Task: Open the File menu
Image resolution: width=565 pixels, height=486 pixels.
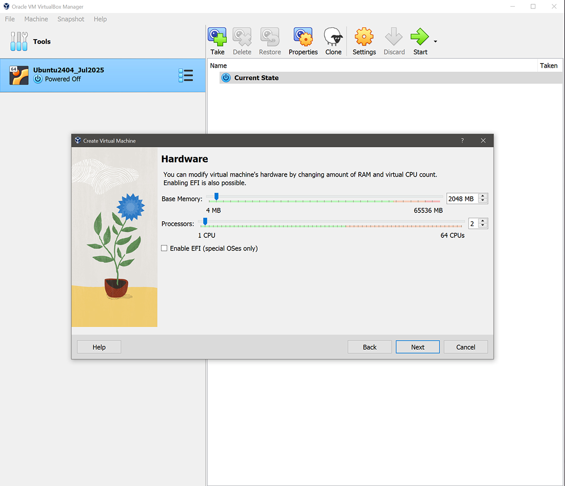Action: pos(10,19)
